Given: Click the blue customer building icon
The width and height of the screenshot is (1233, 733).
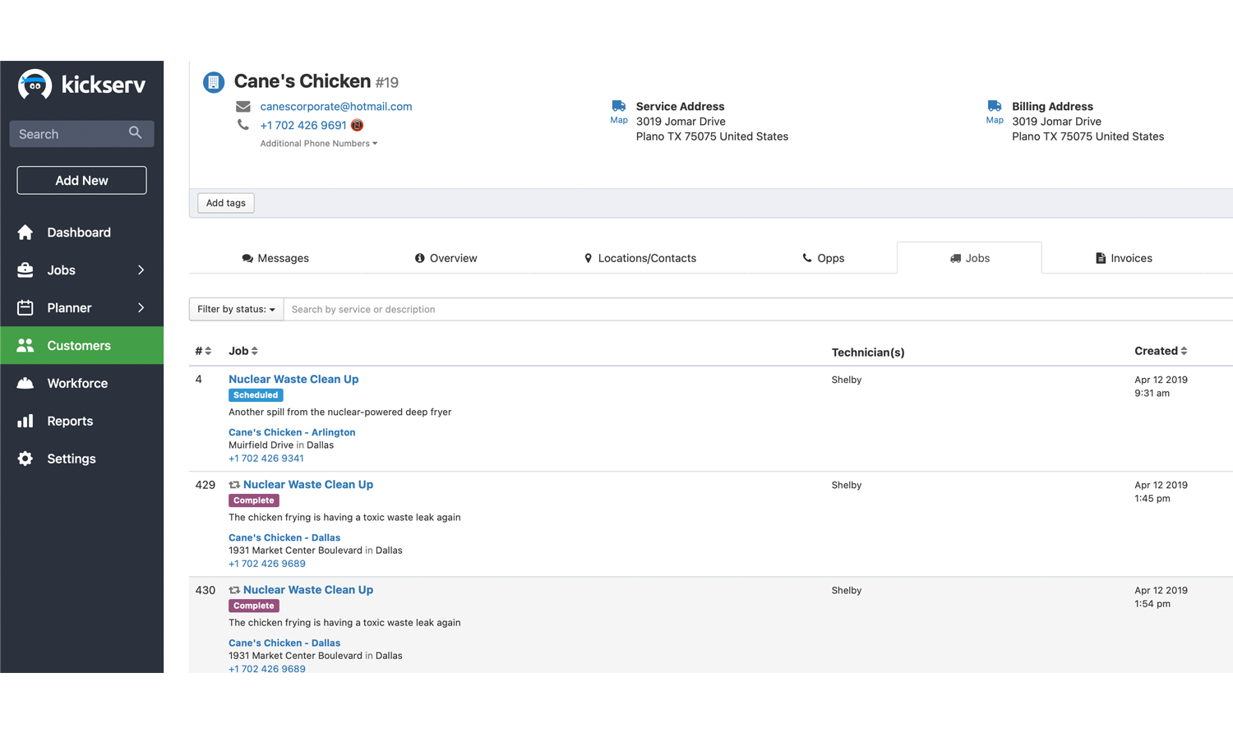Looking at the screenshot, I should [214, 82].
